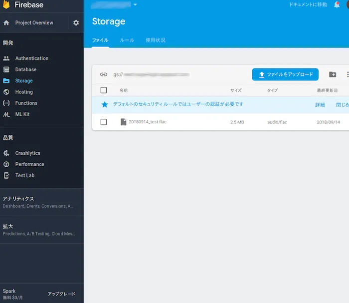Screen dimensions: 349x303
Task: Click the Firebase flame logo
Action: pyautogui.click(x=6, y=4)
